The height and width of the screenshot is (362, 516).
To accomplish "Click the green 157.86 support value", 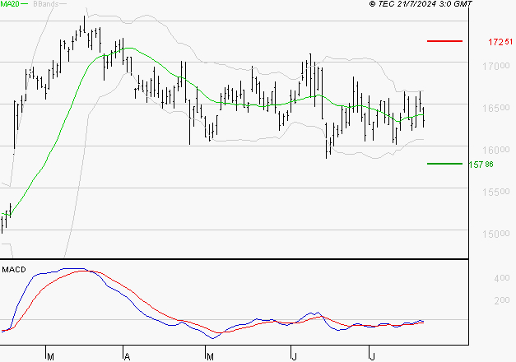I will [x=481, y=165].
